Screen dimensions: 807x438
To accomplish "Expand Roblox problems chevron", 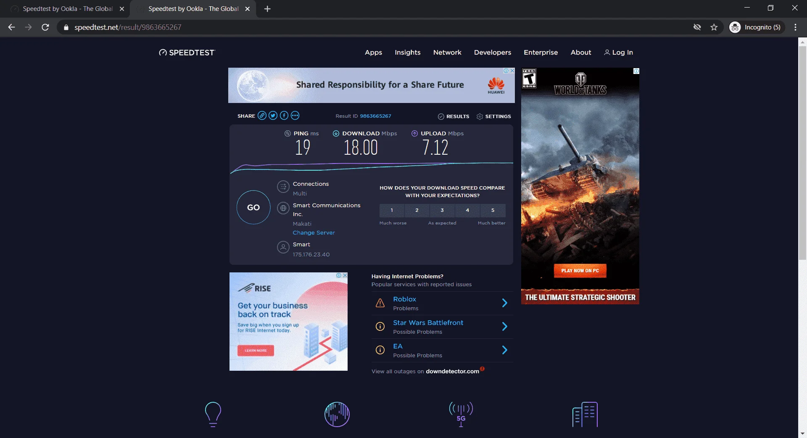I will [505, 303].
